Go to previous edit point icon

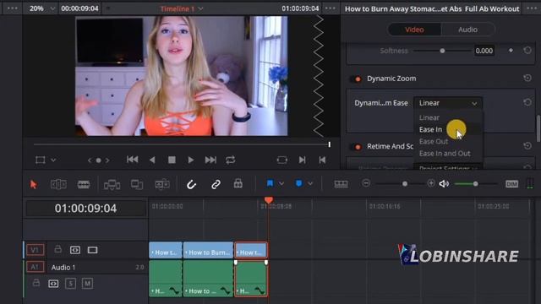coord(322,160)
